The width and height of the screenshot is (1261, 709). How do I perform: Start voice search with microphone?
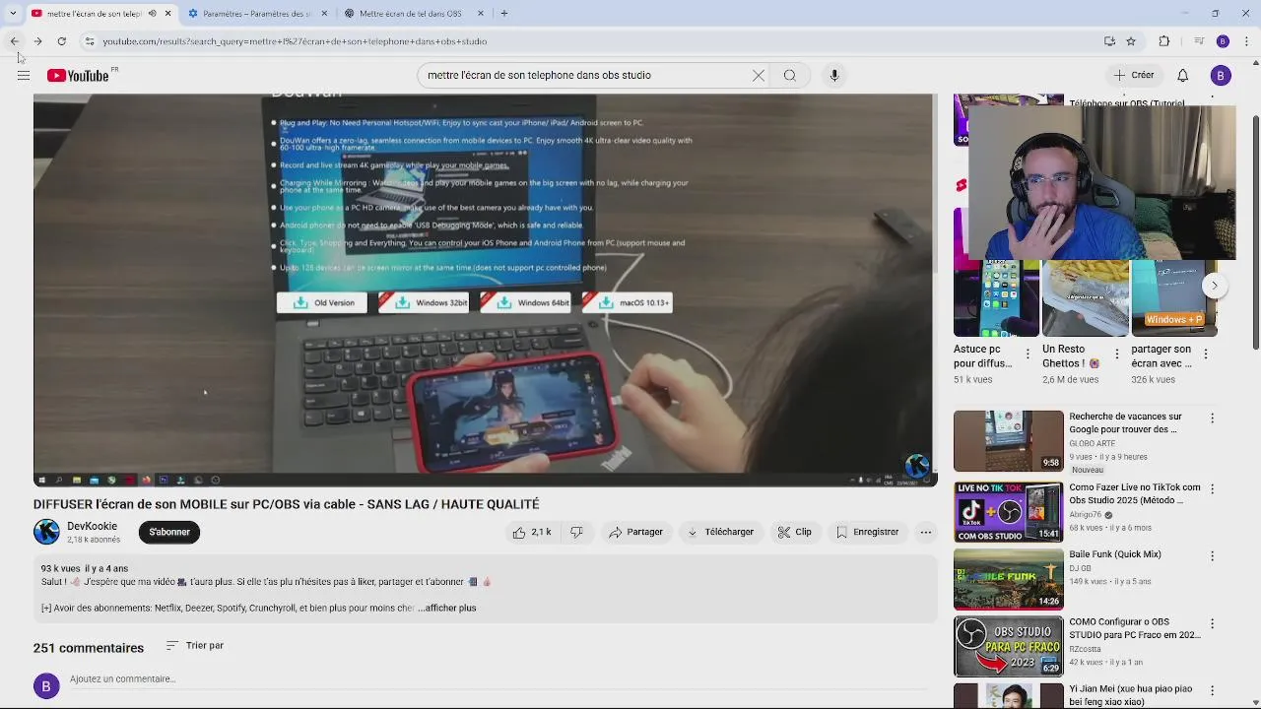coord(834,75)
